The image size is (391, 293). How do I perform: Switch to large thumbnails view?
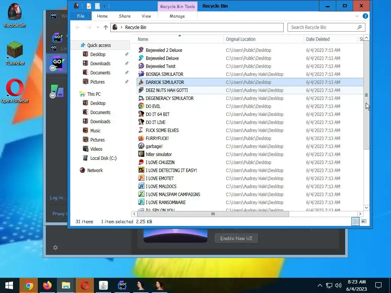[x=364, y=221]
